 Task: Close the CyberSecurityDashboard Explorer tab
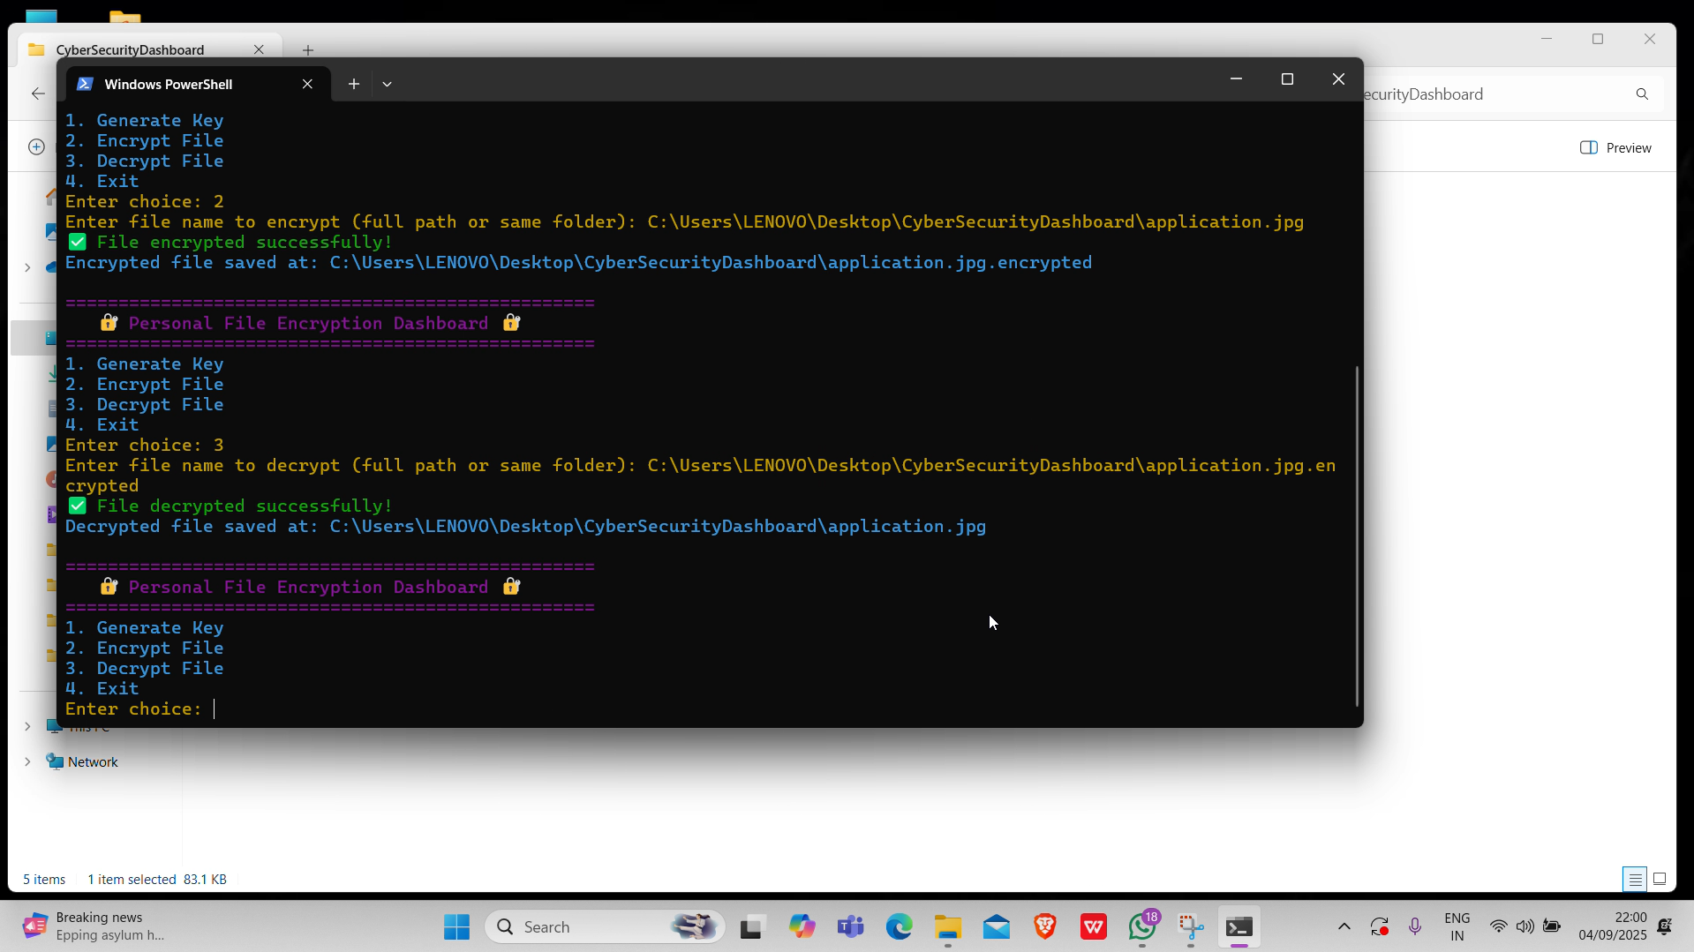click(x=259, y=49)
